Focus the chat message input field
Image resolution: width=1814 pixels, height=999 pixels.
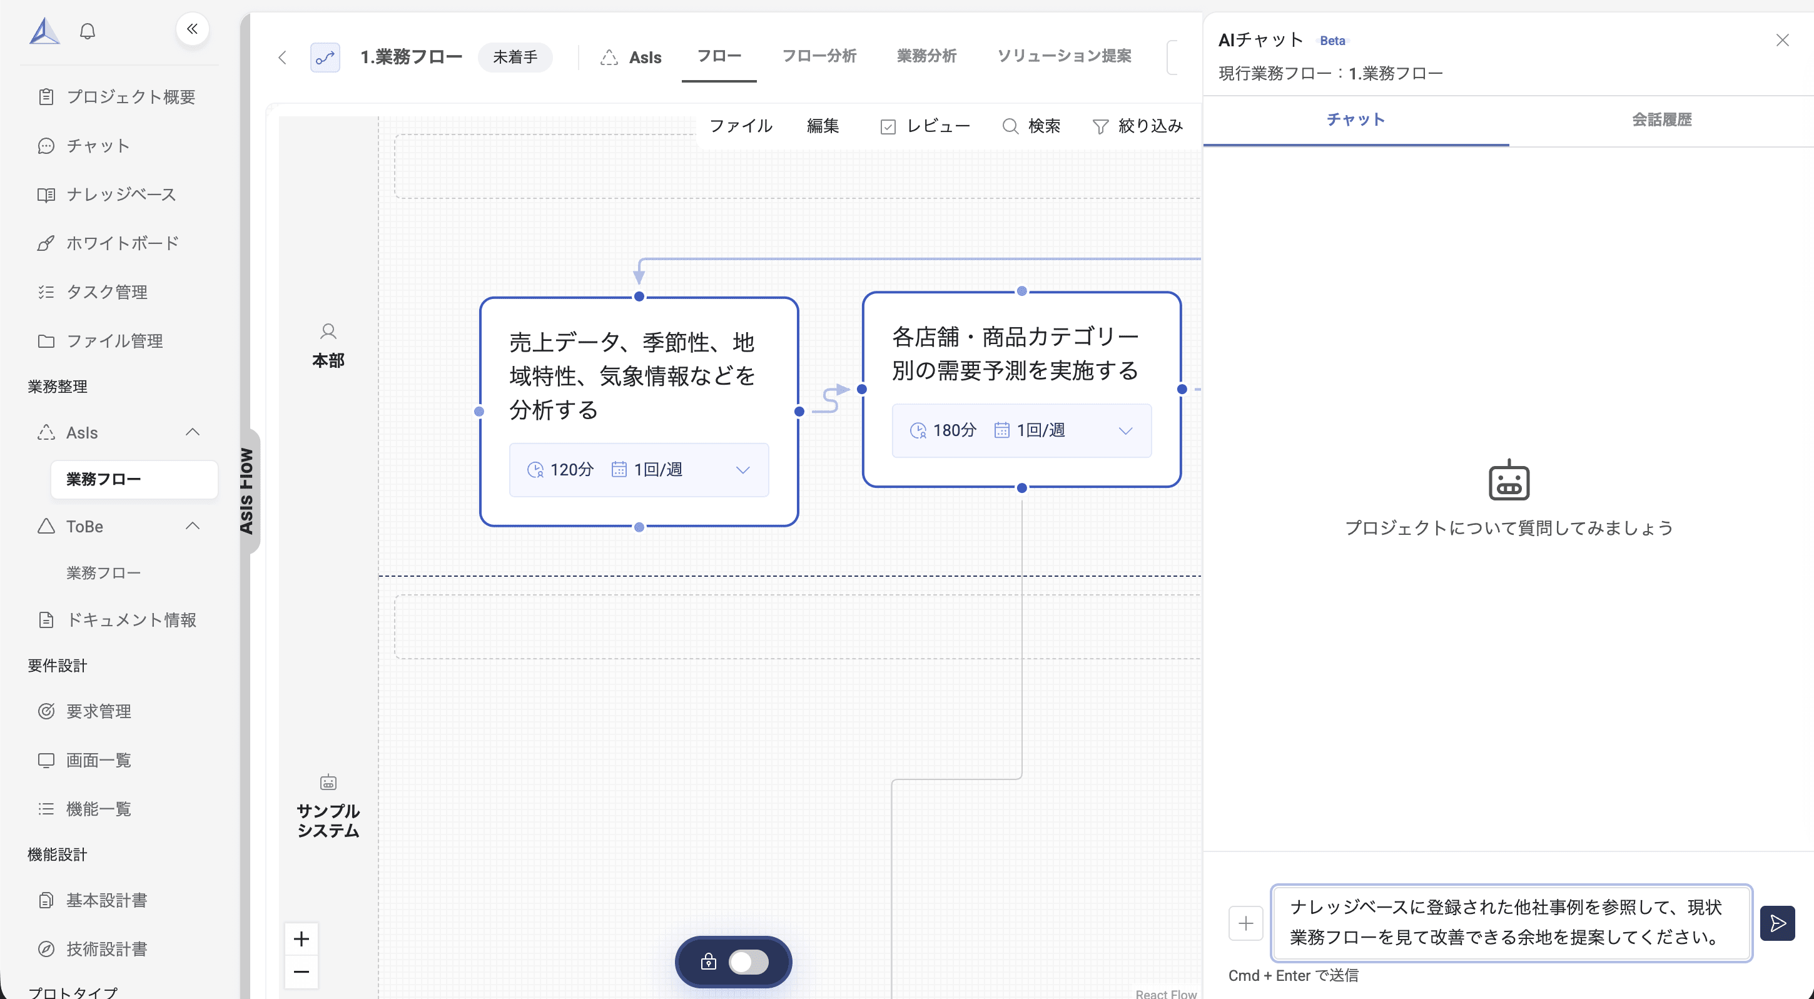click(x=1511, y=923)
